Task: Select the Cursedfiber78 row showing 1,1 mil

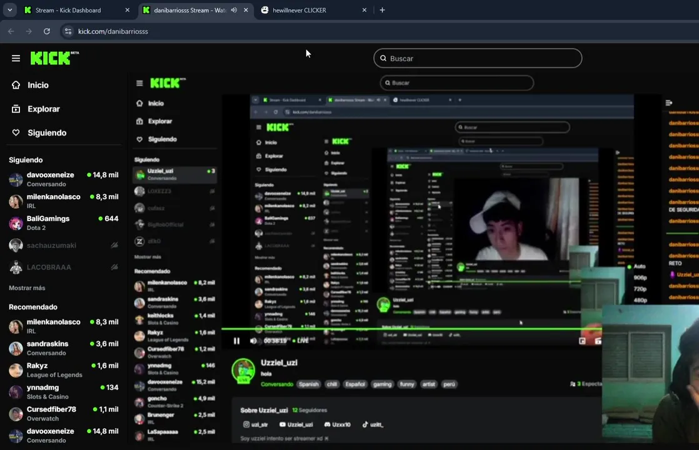Action: click(x=63, y=414)
